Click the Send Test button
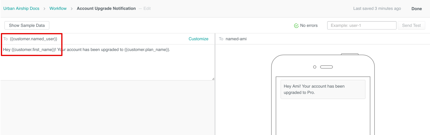The width and height of the screenshot is (430, 135). pyautogui.click(x=411, y=25)
